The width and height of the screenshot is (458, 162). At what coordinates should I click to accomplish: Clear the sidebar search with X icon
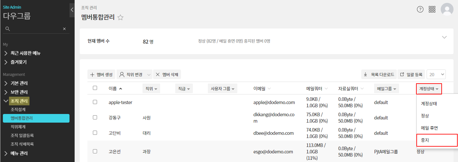(64, 29)
